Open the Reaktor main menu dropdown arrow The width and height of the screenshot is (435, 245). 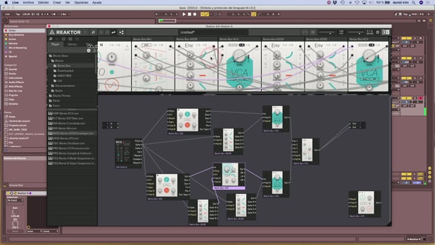tap(85, 33)
